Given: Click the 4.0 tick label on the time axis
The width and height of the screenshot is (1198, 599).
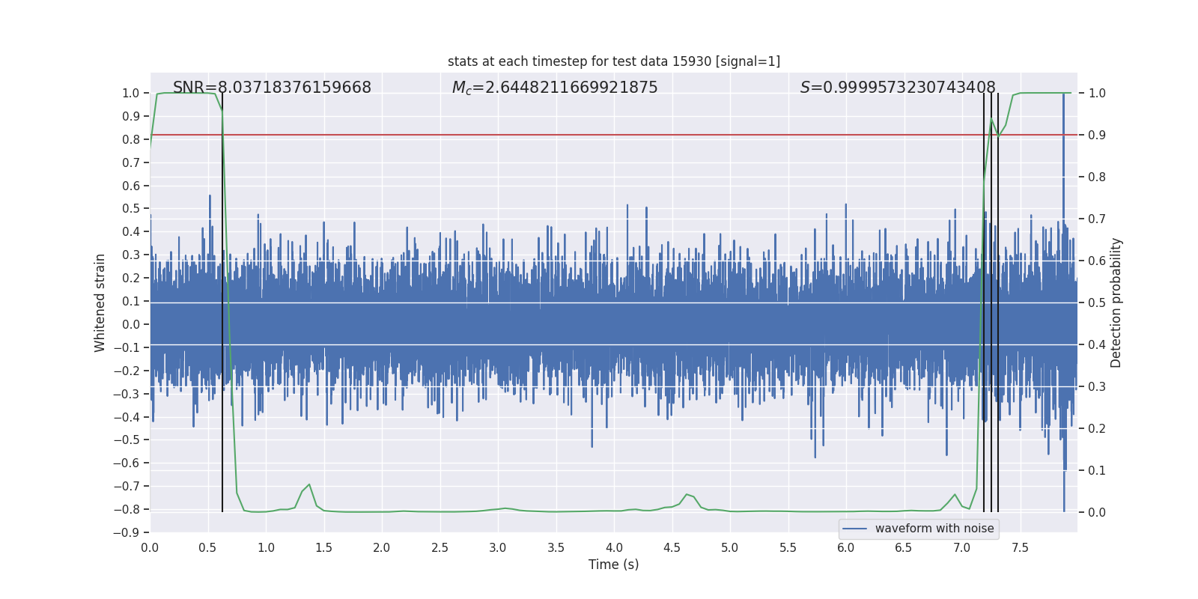Looking at the screenshot, I should [614, 547].
